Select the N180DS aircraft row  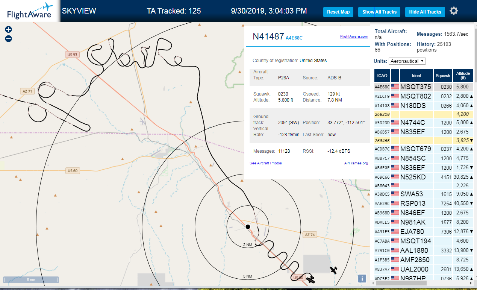[x=424, y=106]
